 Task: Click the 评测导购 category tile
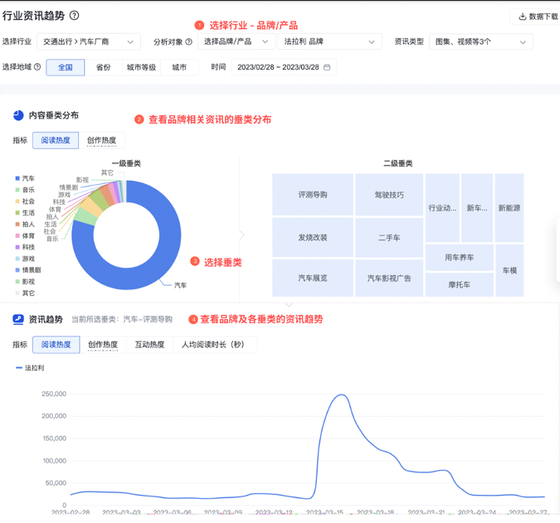[313, 195]
